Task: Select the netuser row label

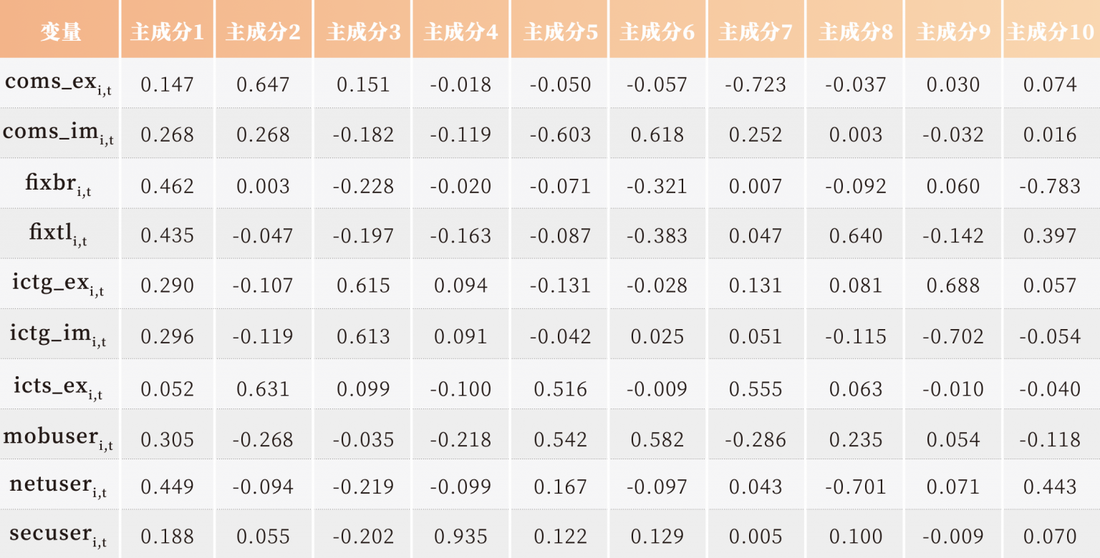Action: point(59,486)
